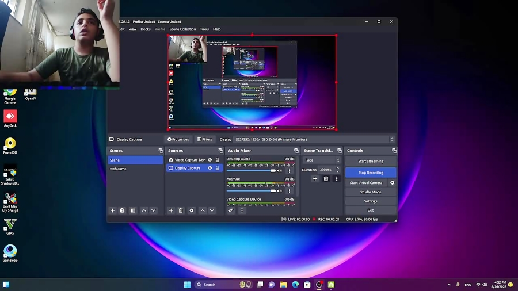Open Desktop Audio three-dot options

pos(290,171)
